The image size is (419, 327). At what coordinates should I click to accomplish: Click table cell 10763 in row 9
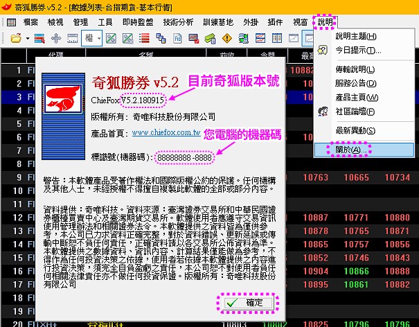click(316, 177)
